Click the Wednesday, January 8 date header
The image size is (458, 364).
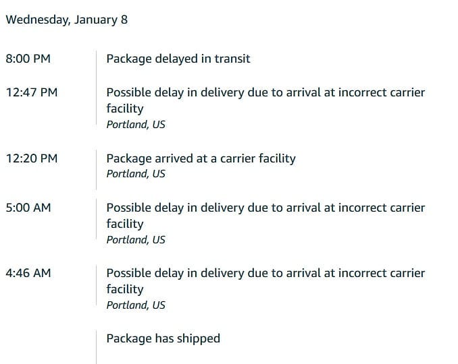[x=67, y=20]
